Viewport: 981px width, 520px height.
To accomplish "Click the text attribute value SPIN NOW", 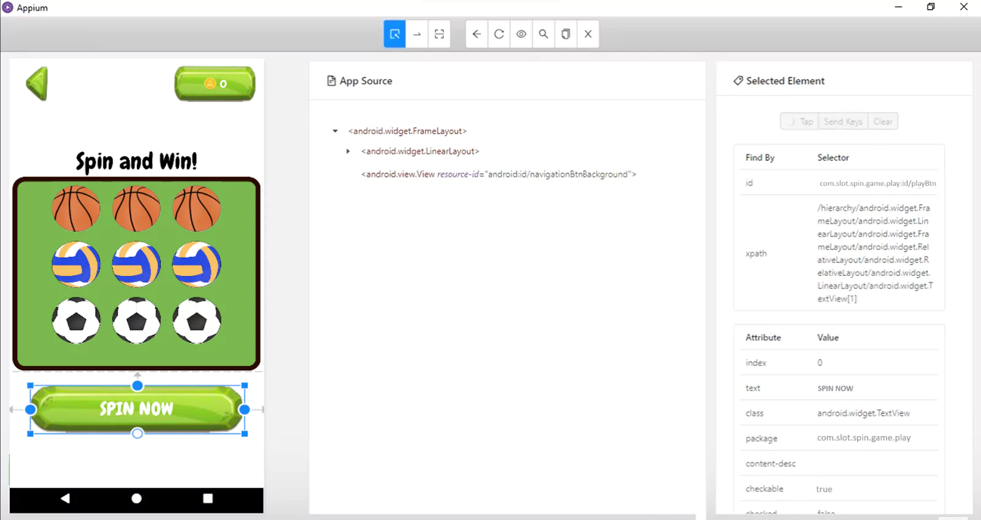I will pos(835,389).
